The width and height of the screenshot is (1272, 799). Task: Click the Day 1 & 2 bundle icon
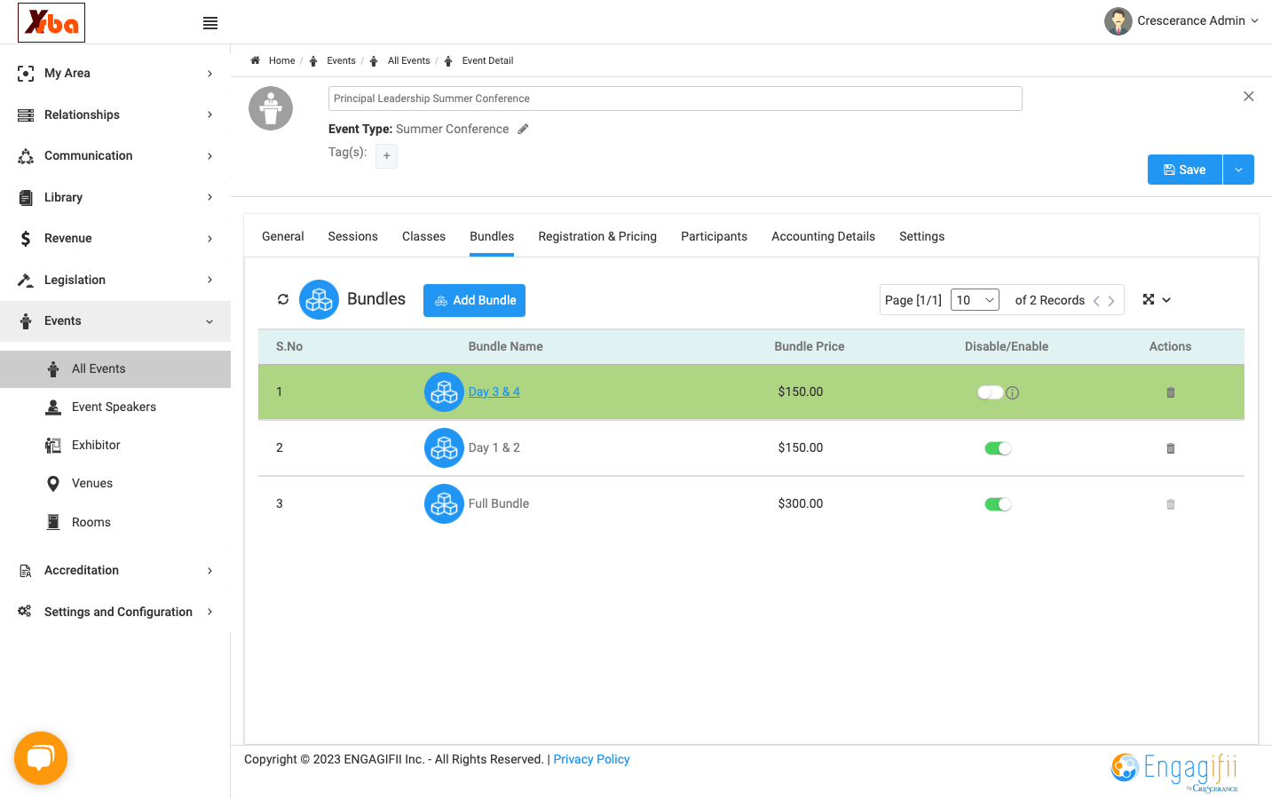pos(444,448)
